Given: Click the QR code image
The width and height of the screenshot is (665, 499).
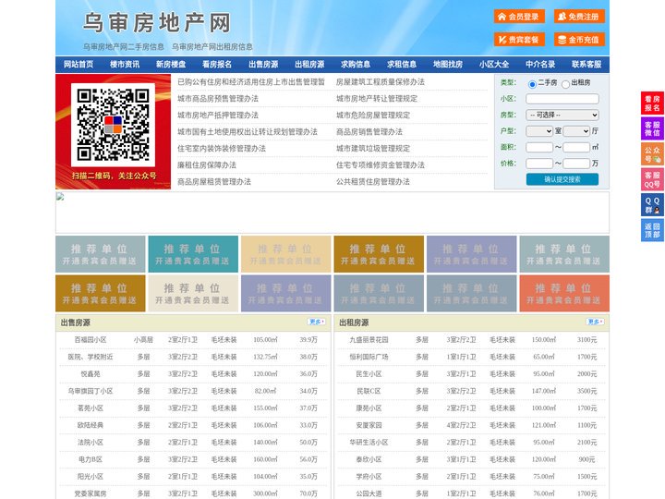Looking at the screenshot, I should 113,125.
